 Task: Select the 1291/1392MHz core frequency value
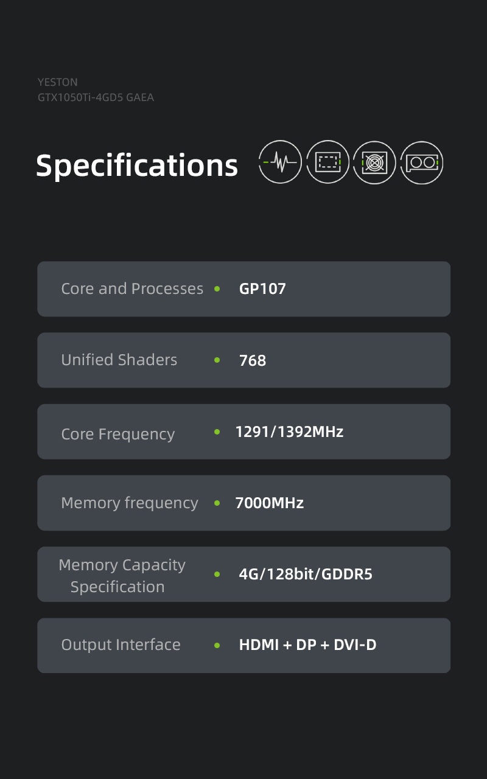(x=289, y=432)
